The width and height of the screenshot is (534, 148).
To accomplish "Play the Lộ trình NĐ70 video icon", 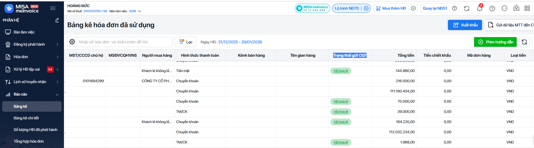I will (366, 8).
